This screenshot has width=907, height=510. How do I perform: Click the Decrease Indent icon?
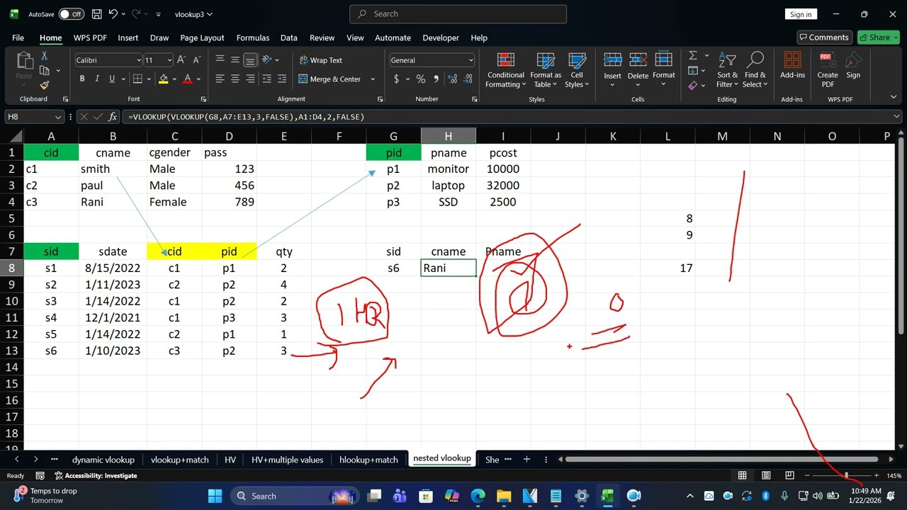[268, 79]
